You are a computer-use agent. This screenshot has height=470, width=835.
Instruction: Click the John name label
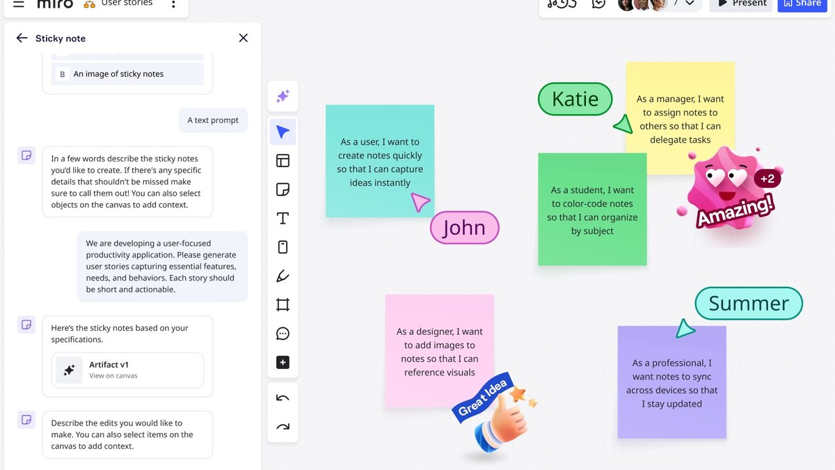(465, 228)
